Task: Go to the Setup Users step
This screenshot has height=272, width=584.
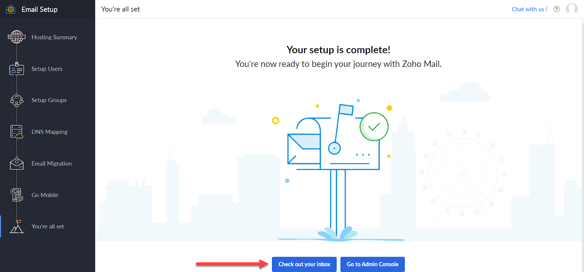Action: pos(47,69)
